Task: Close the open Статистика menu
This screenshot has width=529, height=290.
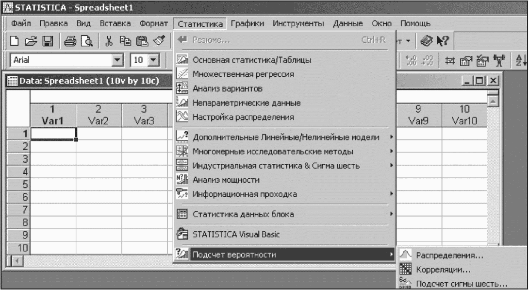Action: point(200,24)
